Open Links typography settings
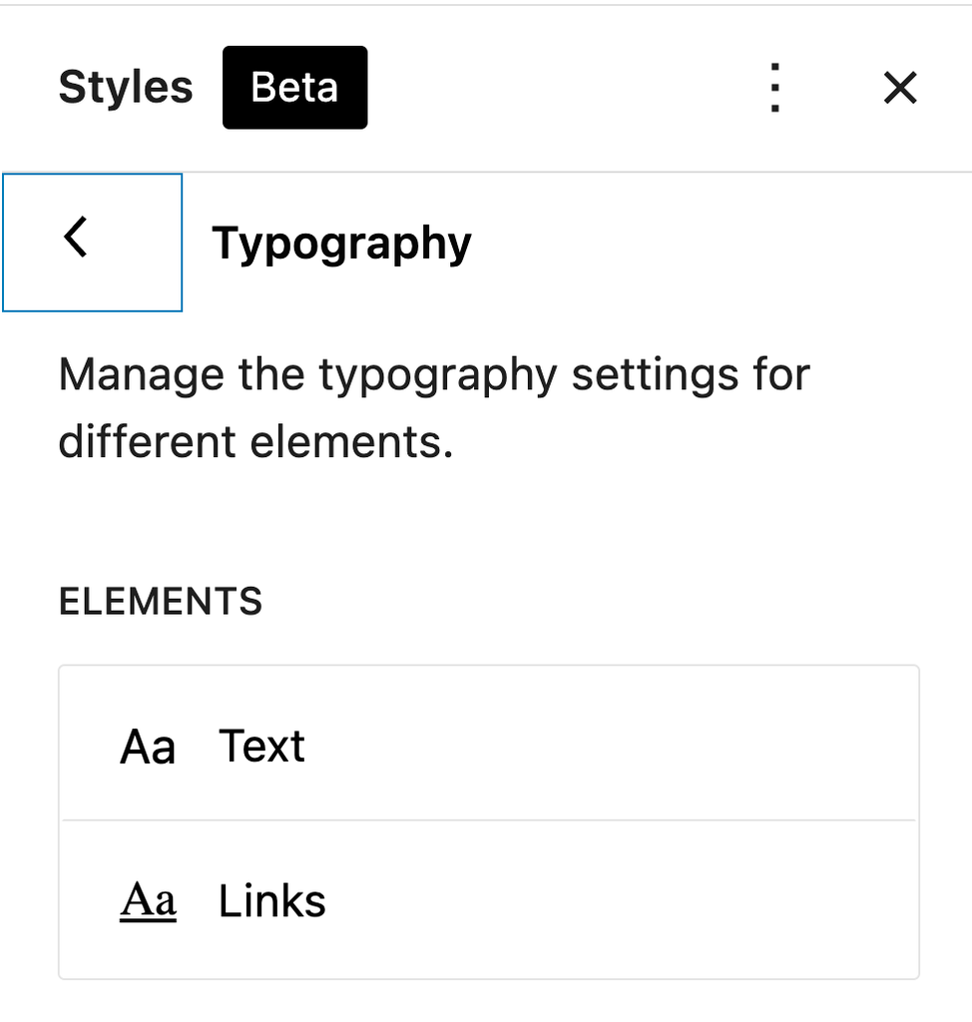Screen dimensions: 972x1022 pos(488,901)
